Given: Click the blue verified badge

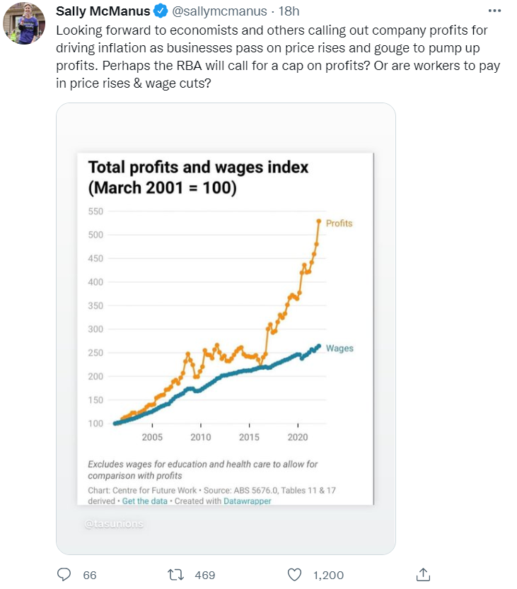Looking at the screenshot, I should 161,11.
